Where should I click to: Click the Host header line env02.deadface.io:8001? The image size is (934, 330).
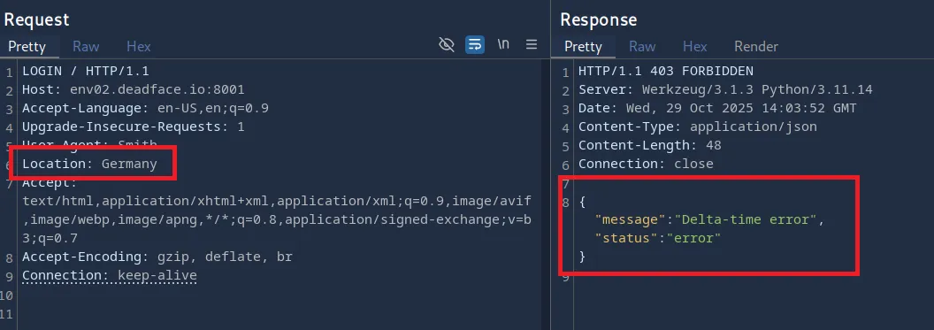coord(134,90)
